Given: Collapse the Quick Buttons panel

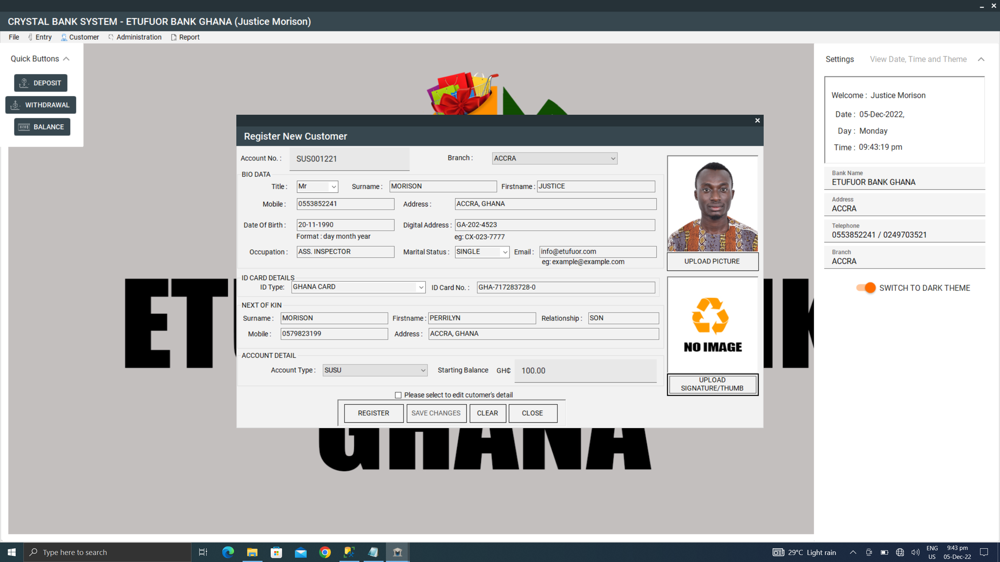Looking at the screenshot, I should pyautogui.click(x=66, y=59).
